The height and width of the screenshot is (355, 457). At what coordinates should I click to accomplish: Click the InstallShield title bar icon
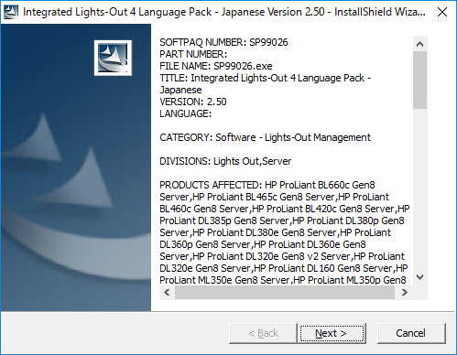point(11,12)
